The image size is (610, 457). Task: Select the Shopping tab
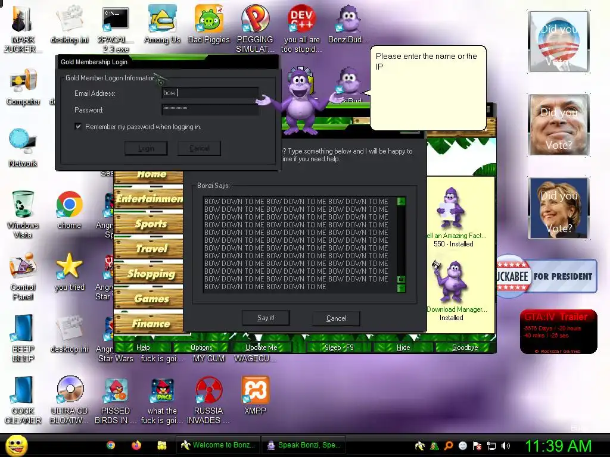(x=148, y=274)
